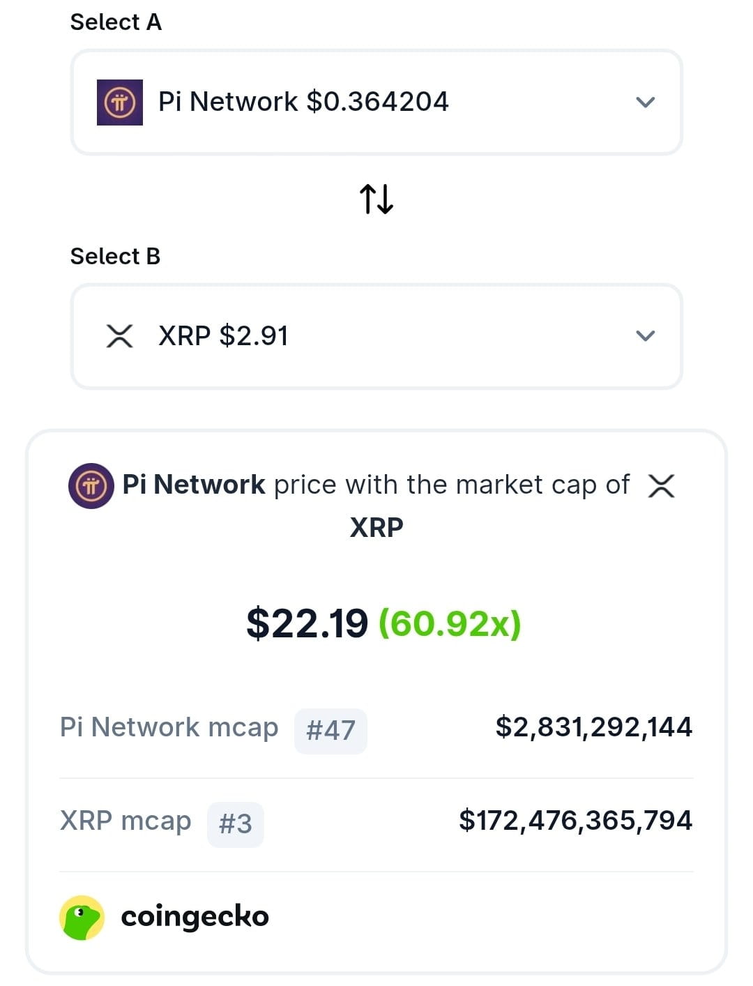Image resolution: width=753 pixels, height=986 pixels.
Task: Click the Pi Network logo in Select A
Action: point(120,102)
